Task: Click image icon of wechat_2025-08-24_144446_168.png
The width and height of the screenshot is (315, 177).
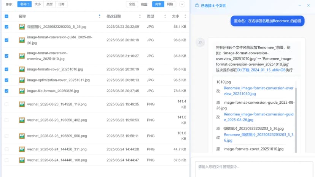Action: point(22,160)
